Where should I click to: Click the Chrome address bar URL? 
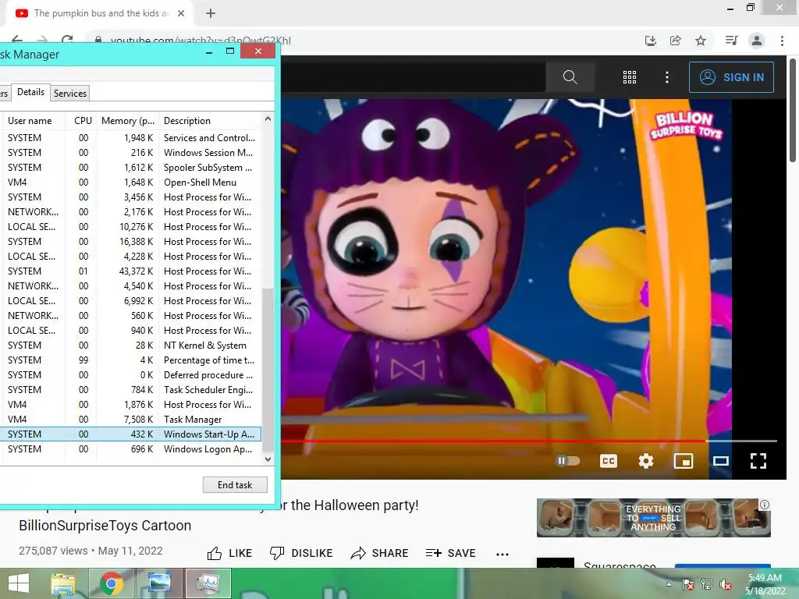[x=201, y=41]
